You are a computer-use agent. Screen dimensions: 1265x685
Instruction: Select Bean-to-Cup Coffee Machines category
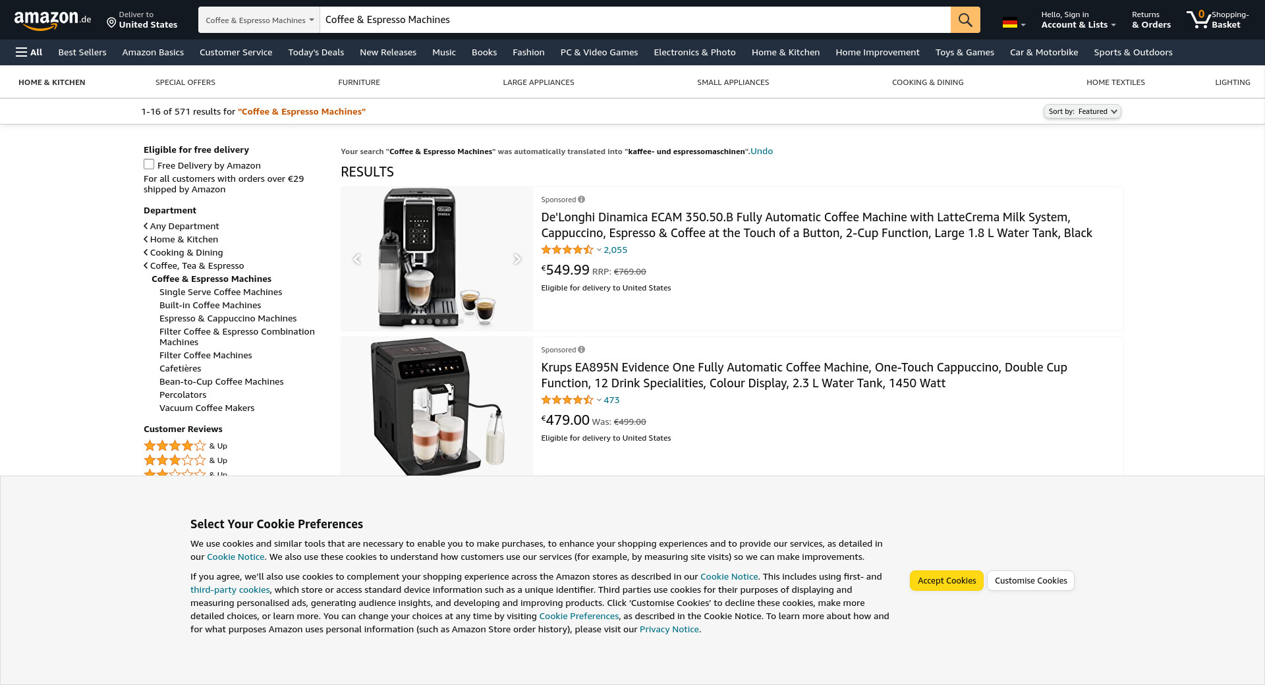(221, 381)
